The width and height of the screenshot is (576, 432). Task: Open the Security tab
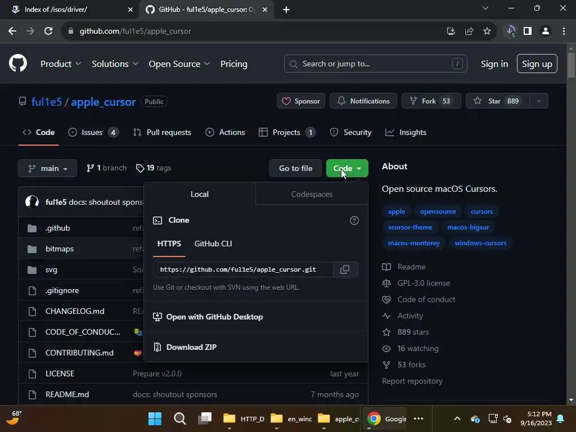tap(351, 132)
